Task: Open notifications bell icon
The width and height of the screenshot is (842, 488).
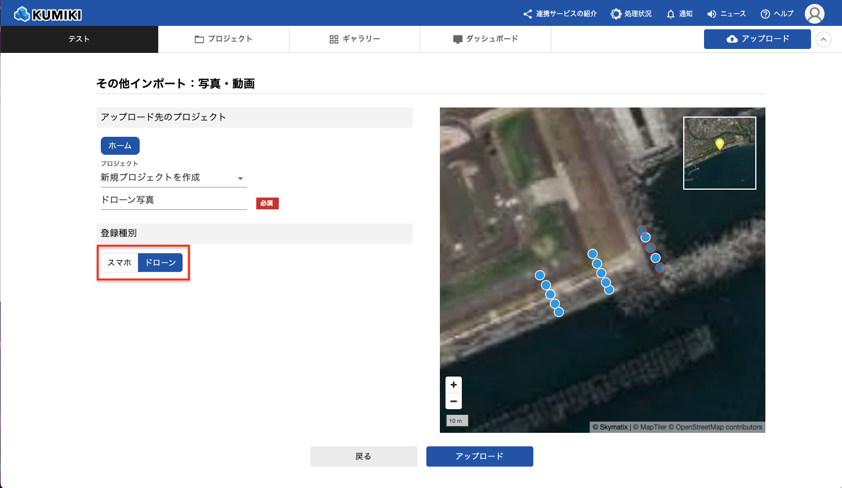Action: pyautogui.click(x=670, y=14)
